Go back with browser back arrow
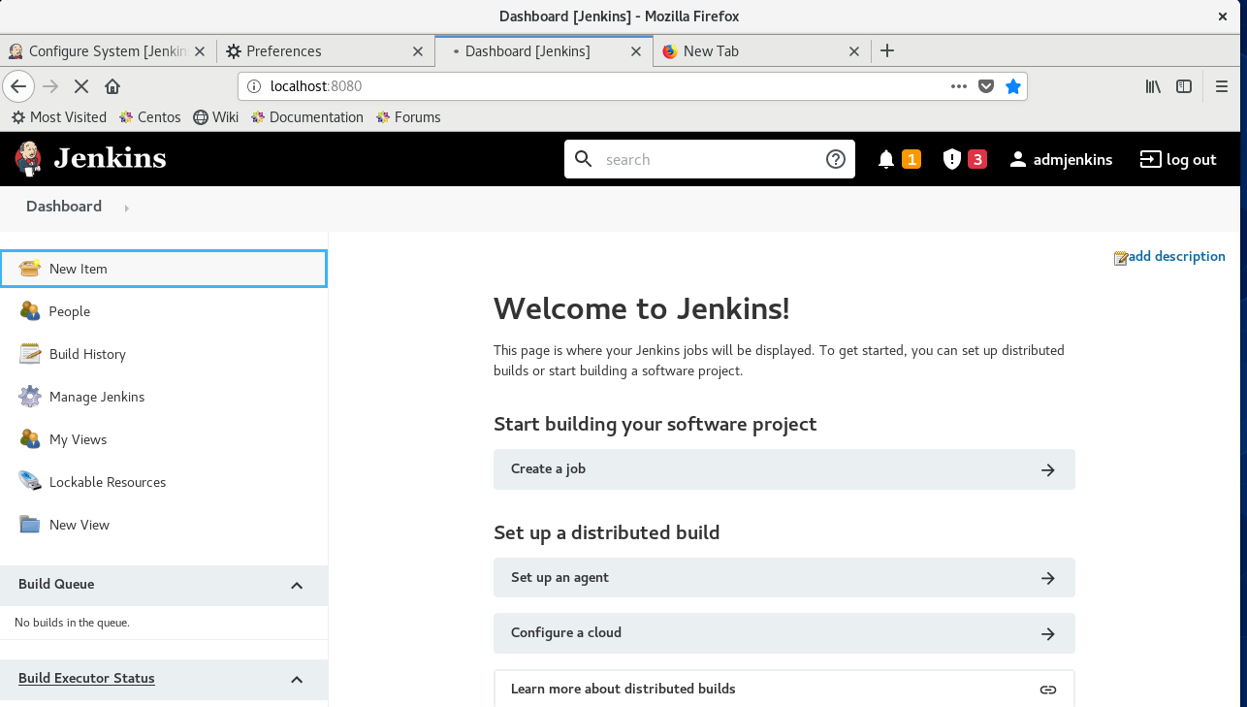Viewport: 1247px width, 707px height. [x=18, y=86]
